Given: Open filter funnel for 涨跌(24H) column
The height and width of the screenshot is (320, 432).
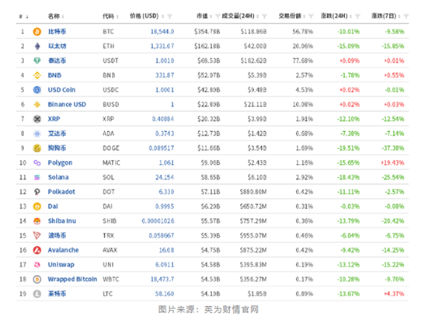Looking at the screenshot, I should click(x=357, y=16).
